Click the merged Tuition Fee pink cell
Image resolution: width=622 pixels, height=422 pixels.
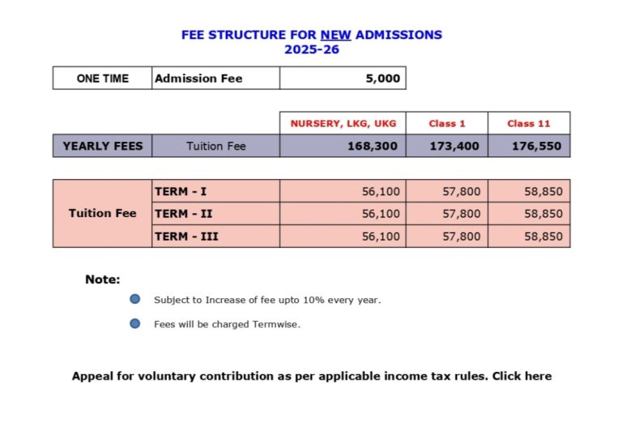pos(102,213)
